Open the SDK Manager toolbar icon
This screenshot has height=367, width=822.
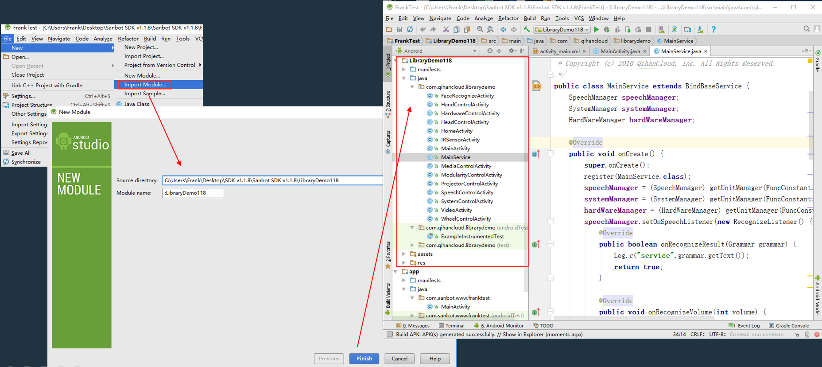pyautogui.click(x=700, y=30)
